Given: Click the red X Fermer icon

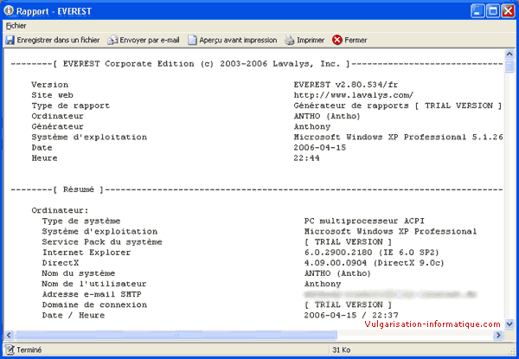Looking at the screenshot, I should point(337,40).
